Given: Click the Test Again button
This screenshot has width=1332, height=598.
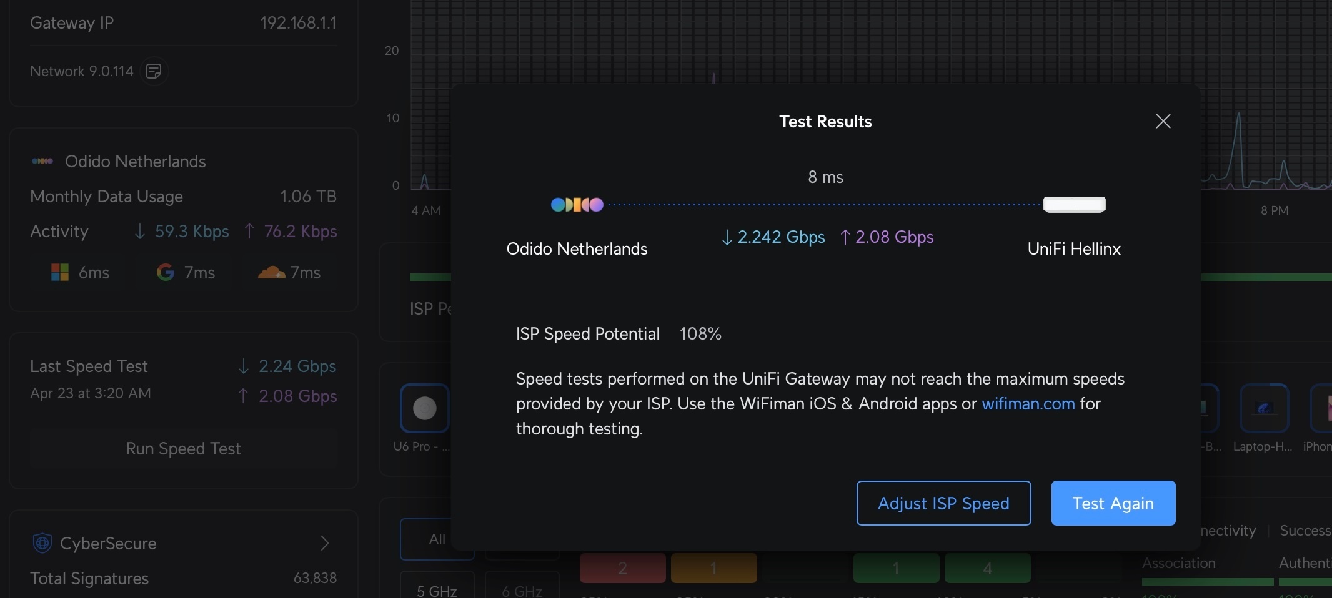Looking at the screenshot, I should 1113,503.
